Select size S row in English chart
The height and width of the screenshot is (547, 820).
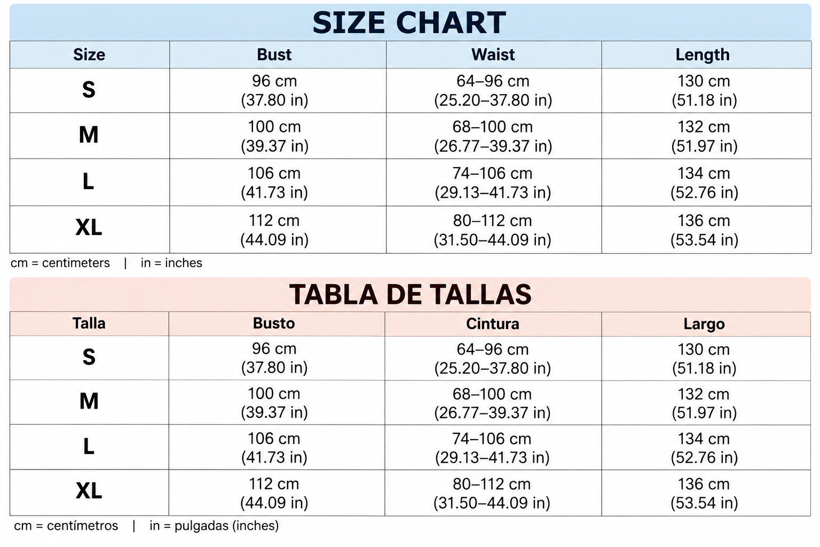[411, 90]
